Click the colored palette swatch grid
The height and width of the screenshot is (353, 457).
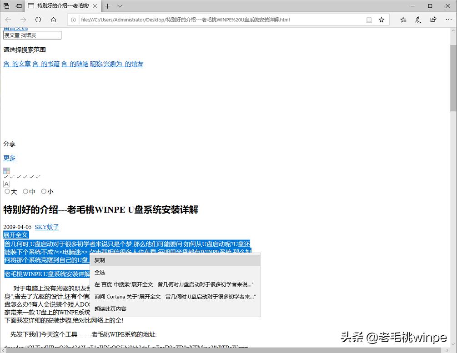pos(6,171)
